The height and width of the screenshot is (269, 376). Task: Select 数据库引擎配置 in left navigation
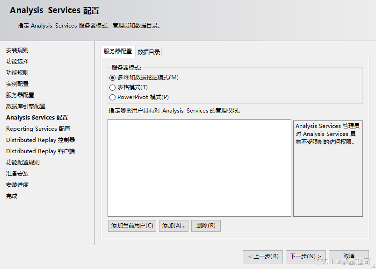(x=26, y=106)
